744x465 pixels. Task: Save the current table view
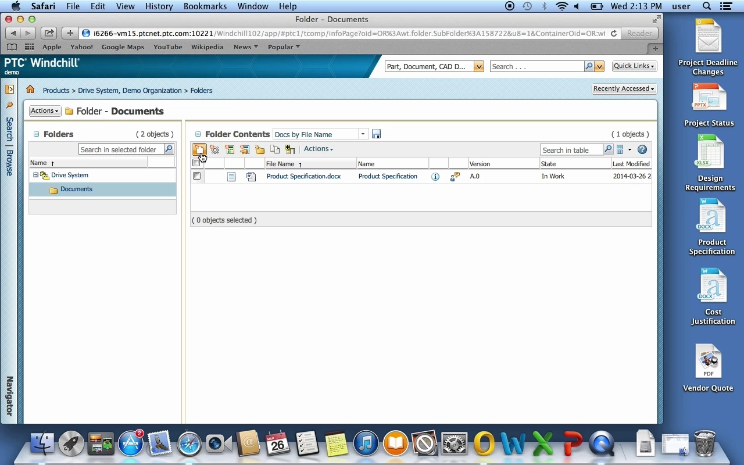pyautogui.click(x=376, y=134)
